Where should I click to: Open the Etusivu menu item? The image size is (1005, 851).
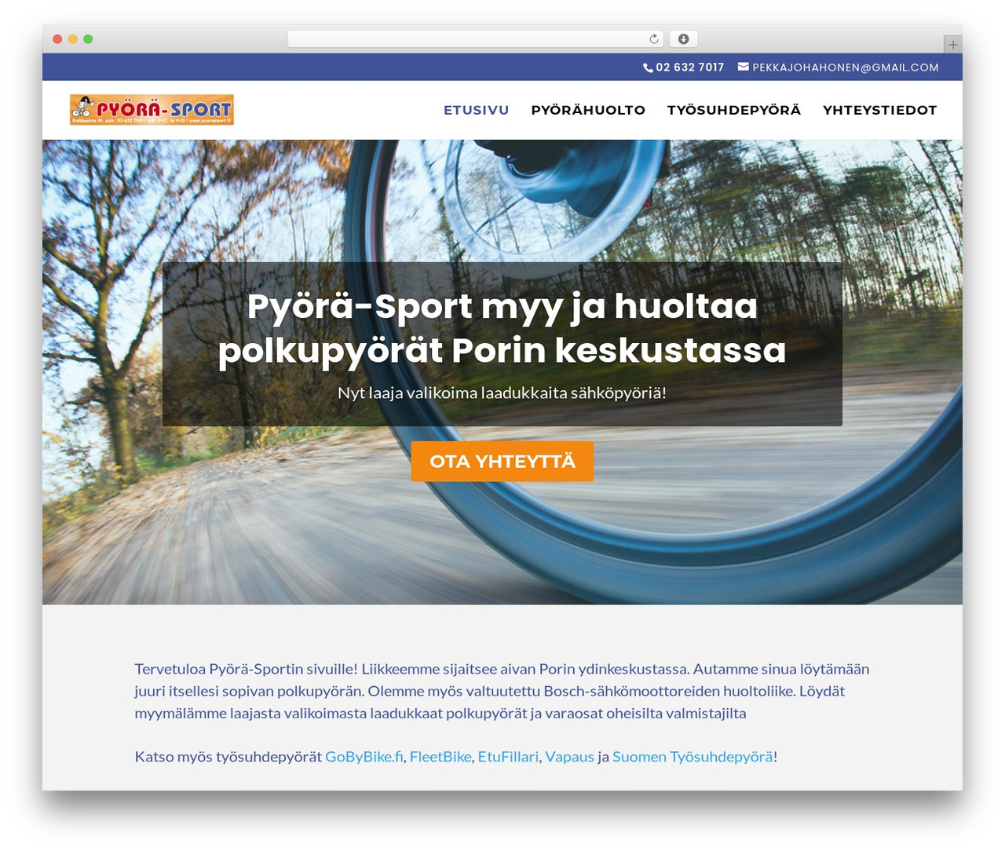(x=476, y=110)
